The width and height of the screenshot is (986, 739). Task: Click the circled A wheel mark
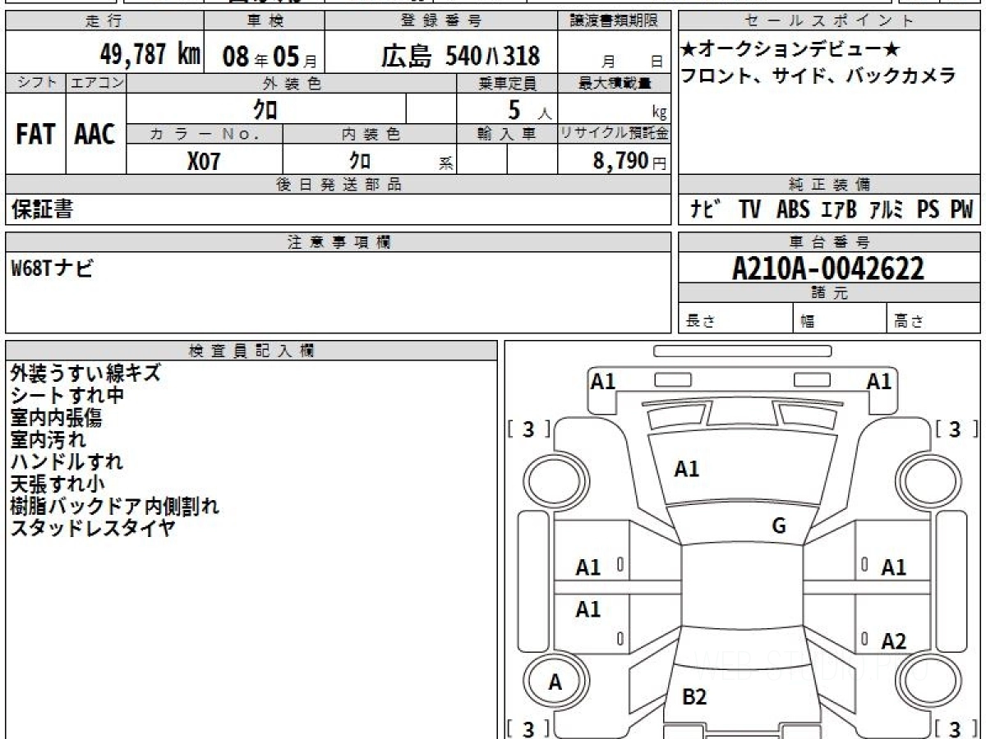(555, 682)
